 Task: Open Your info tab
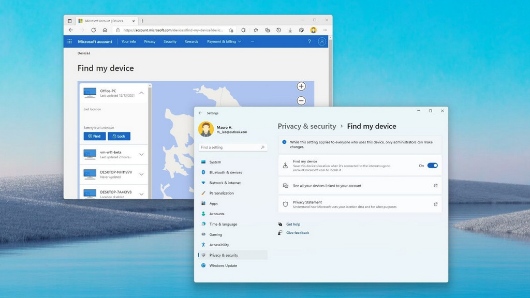point(128,41)
